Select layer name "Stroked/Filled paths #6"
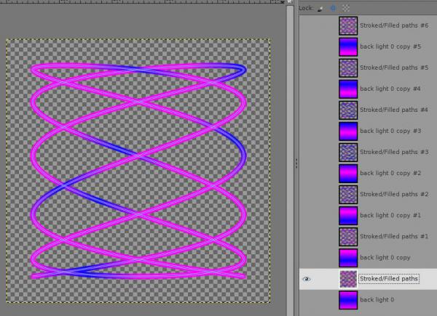The height and width of the screenshot is (316, 437). [x=394, y=25]
